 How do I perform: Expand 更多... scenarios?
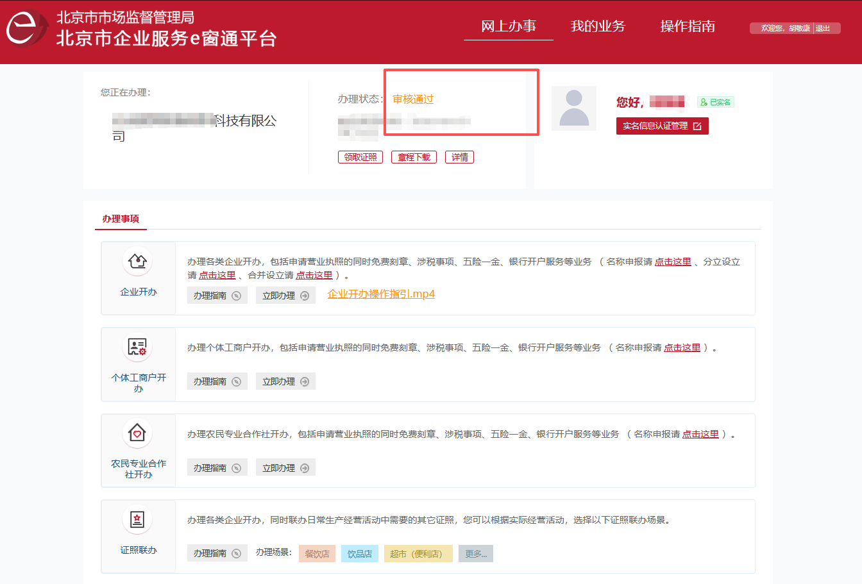476,554
